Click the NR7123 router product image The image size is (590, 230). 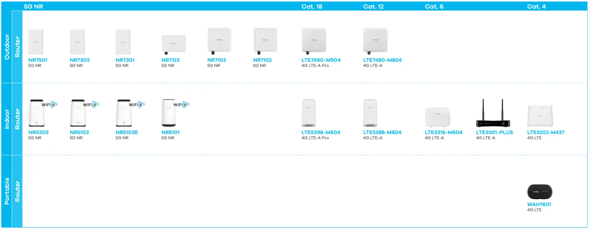[173, 44]
